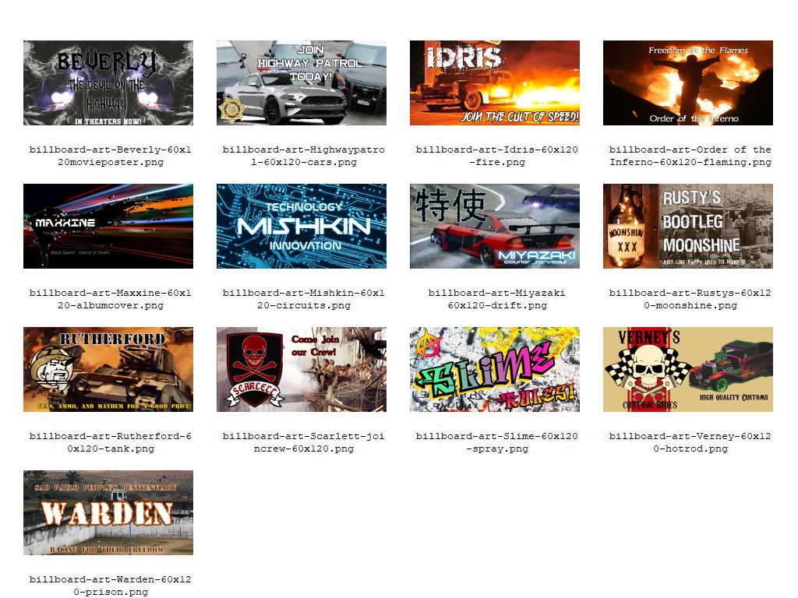Open the Miyazaki courier services thumbnail

click(495, 226)
